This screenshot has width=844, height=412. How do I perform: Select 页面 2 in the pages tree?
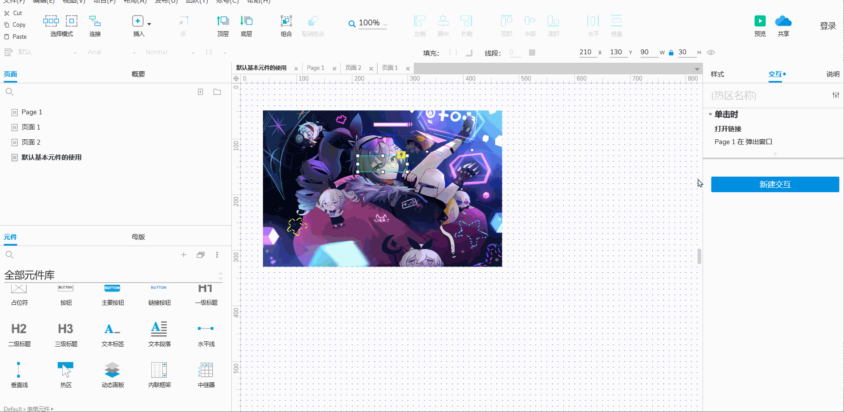(31, 142)
